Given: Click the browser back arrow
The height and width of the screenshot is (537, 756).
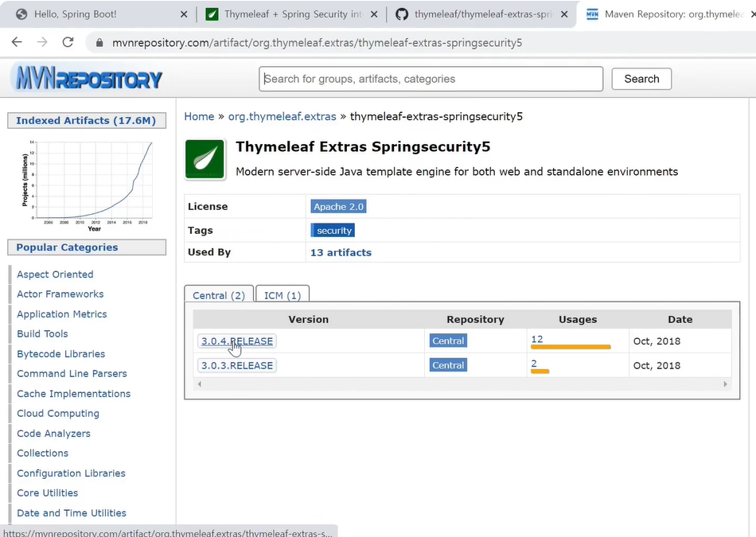Looking at the screenshot, I should coord(17,42).
